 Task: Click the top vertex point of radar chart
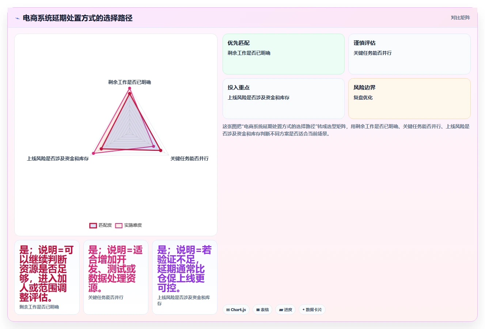(x=129, y=88)
